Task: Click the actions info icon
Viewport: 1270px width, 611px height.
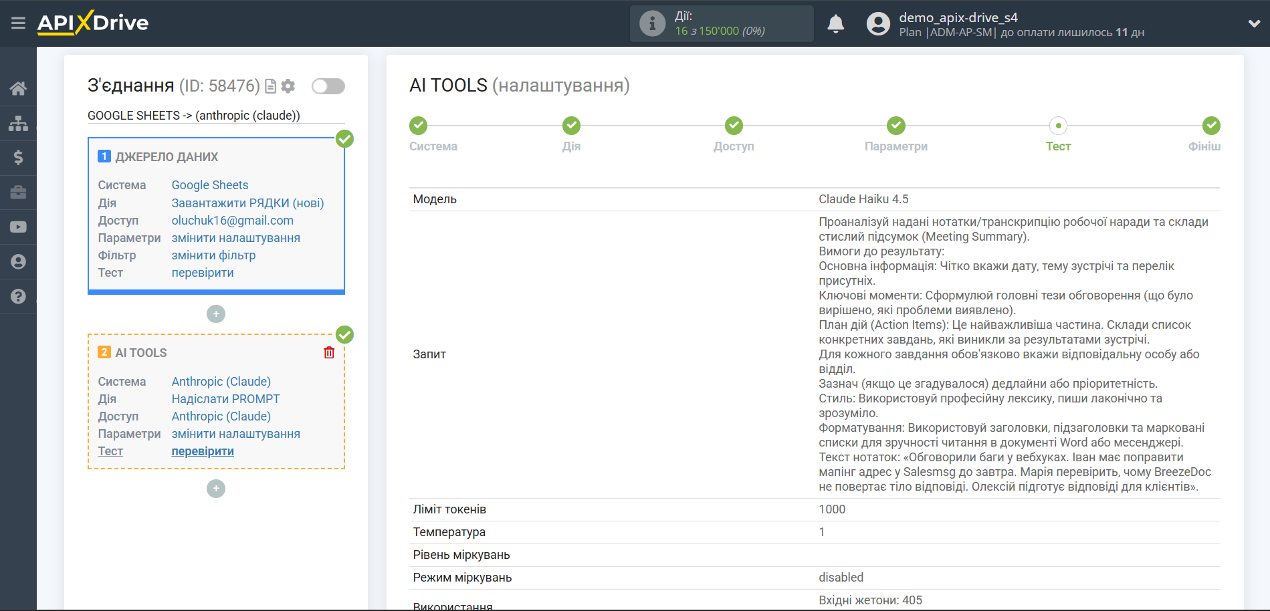Action: (x=652, y=23)
